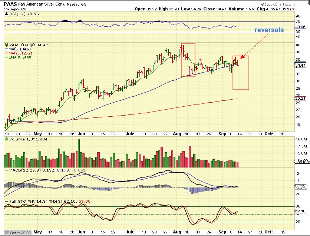The width and height of the screenshot is (310, 236).
Task: Click the grey -0.041 MACD histogram value
Action: coord(78,170)
